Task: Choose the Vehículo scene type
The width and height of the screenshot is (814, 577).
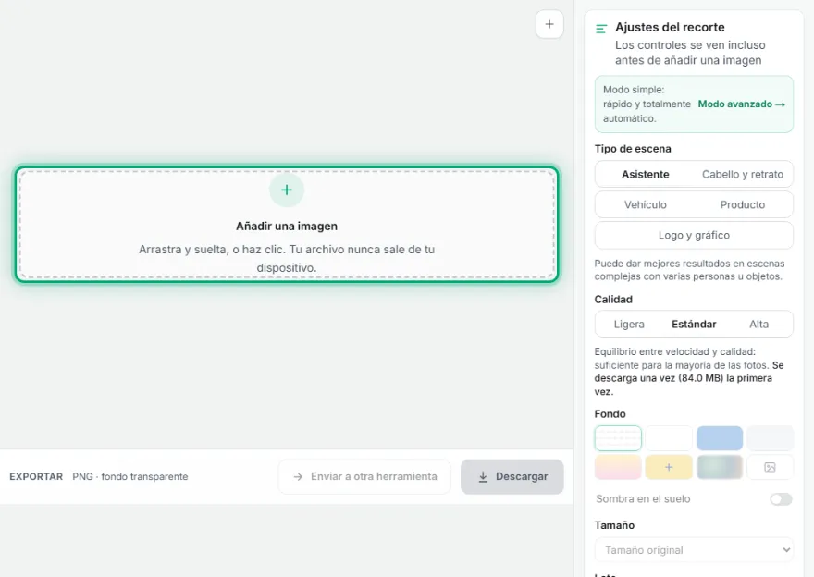Action: pyautogui.click(x=646, y=204)
